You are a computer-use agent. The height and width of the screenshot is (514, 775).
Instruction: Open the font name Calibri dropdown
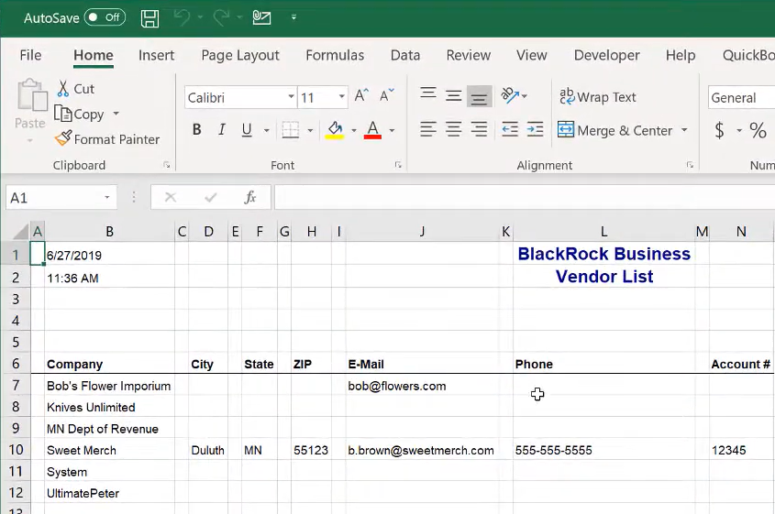click(291, 97)
